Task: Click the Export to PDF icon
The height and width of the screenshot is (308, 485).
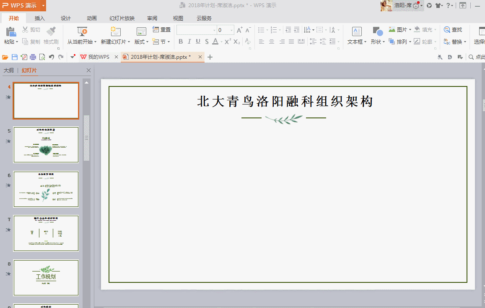Action: point(24,57)
